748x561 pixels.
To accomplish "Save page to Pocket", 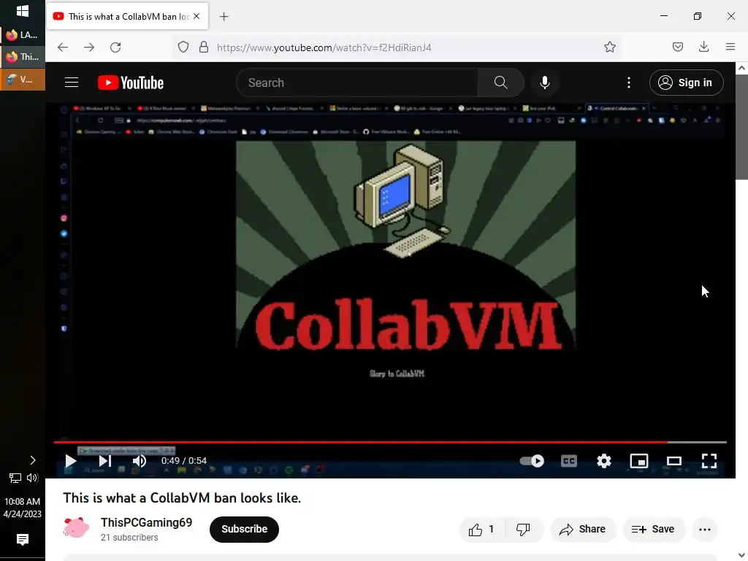I will tap(677, 47).
